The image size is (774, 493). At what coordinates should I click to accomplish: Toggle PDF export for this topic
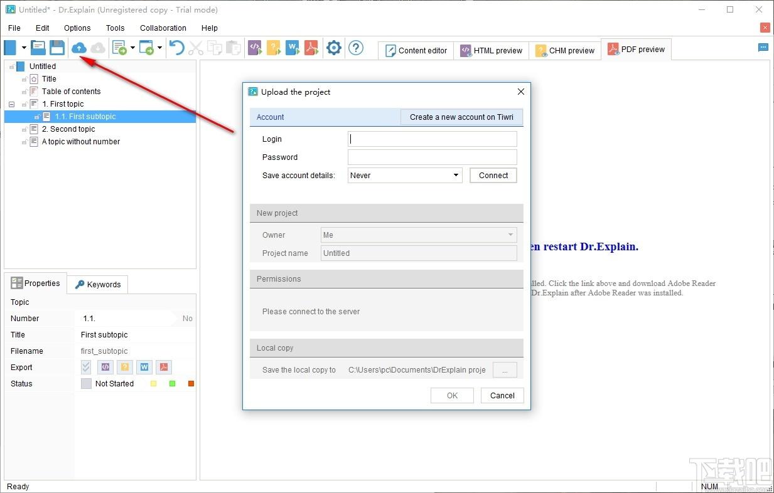point(163,367)
